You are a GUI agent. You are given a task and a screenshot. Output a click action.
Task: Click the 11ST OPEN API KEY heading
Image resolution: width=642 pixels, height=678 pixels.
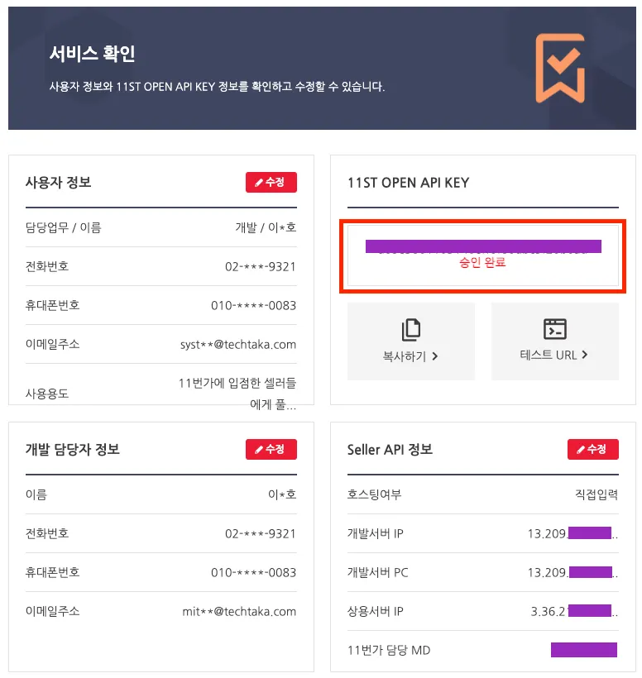point(408,182)
